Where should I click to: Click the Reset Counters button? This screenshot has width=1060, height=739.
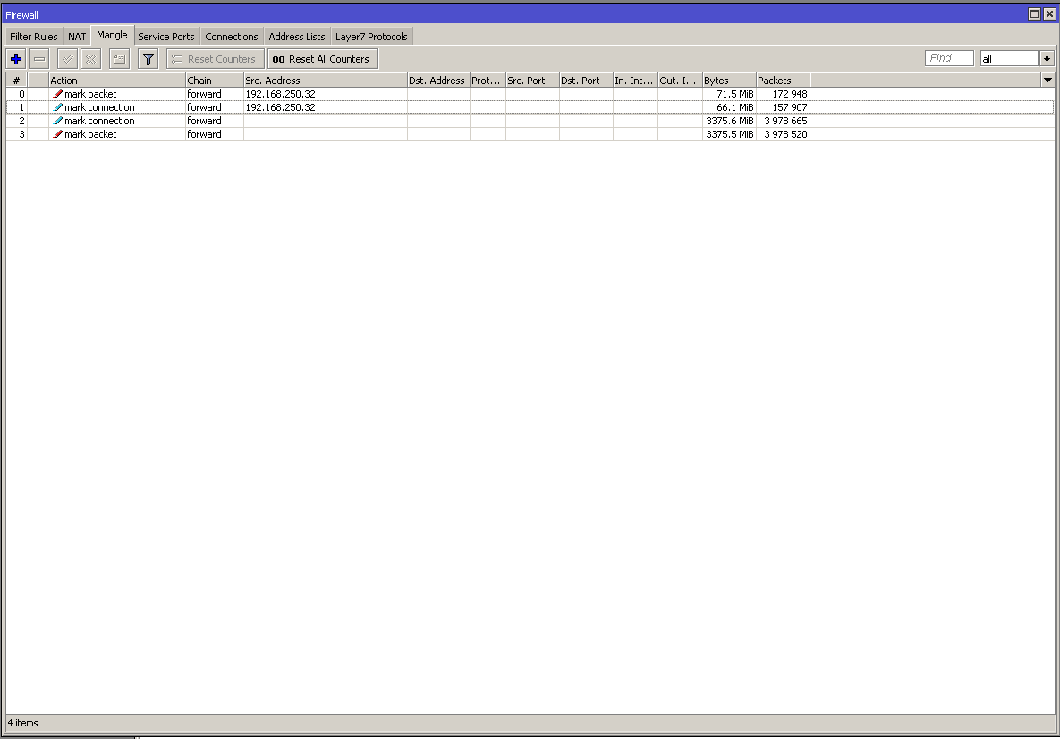pyautogui.click(x=215, y=59)
